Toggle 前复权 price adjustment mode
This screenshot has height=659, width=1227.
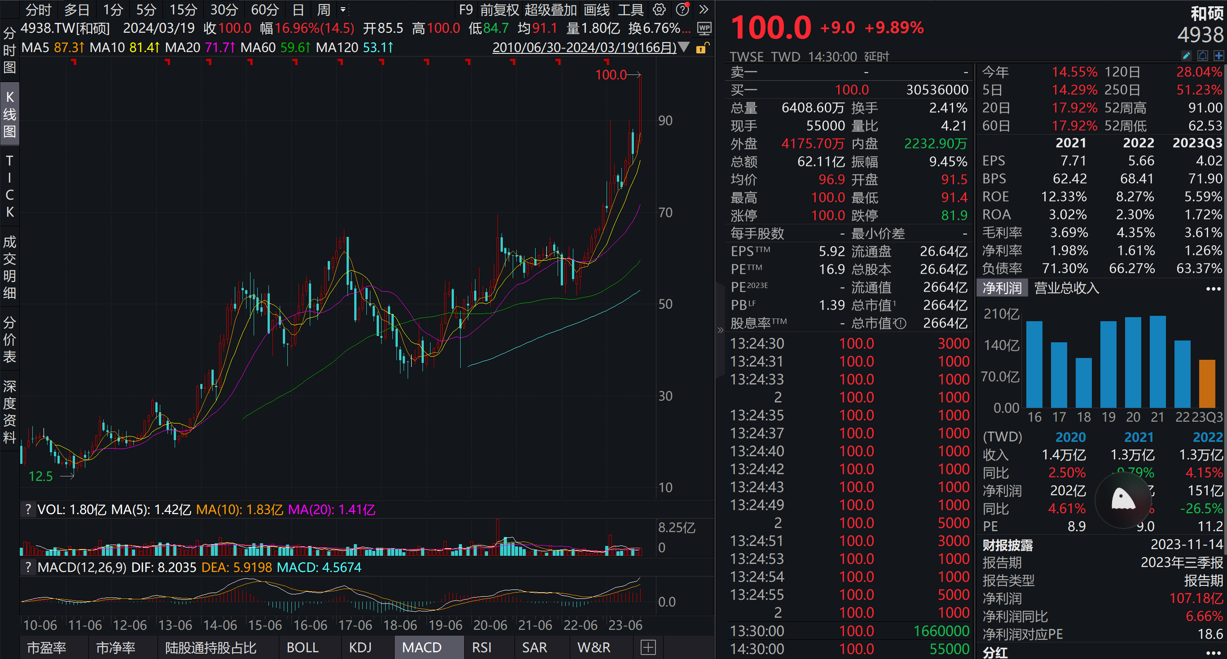click(x=500, y=9)
